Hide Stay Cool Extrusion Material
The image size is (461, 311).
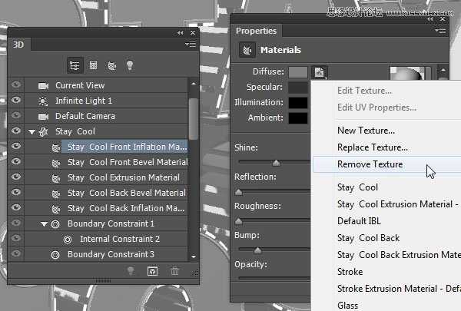(16, 177)
